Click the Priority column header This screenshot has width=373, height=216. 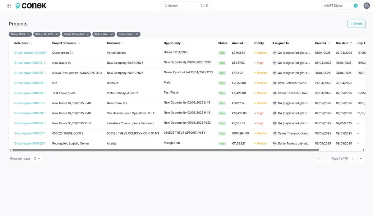click(259, 43)
